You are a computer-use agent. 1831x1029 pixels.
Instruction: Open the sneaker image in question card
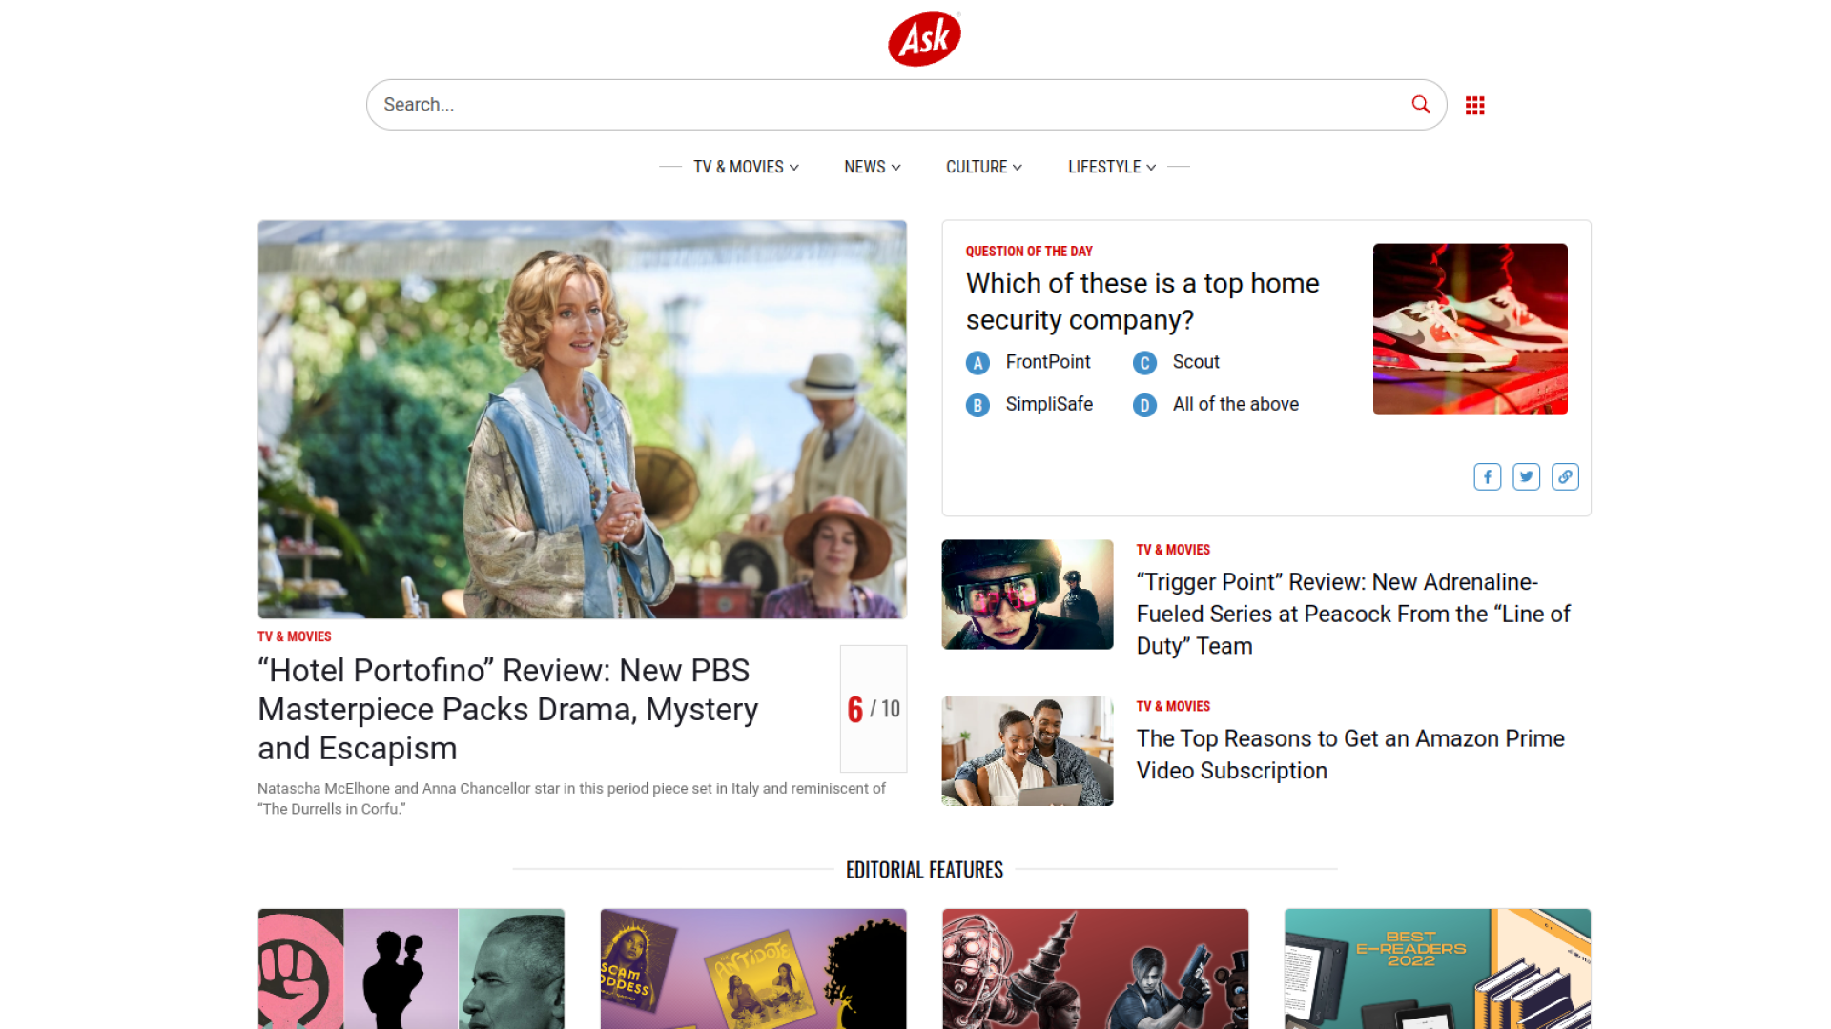(1470, 329)
